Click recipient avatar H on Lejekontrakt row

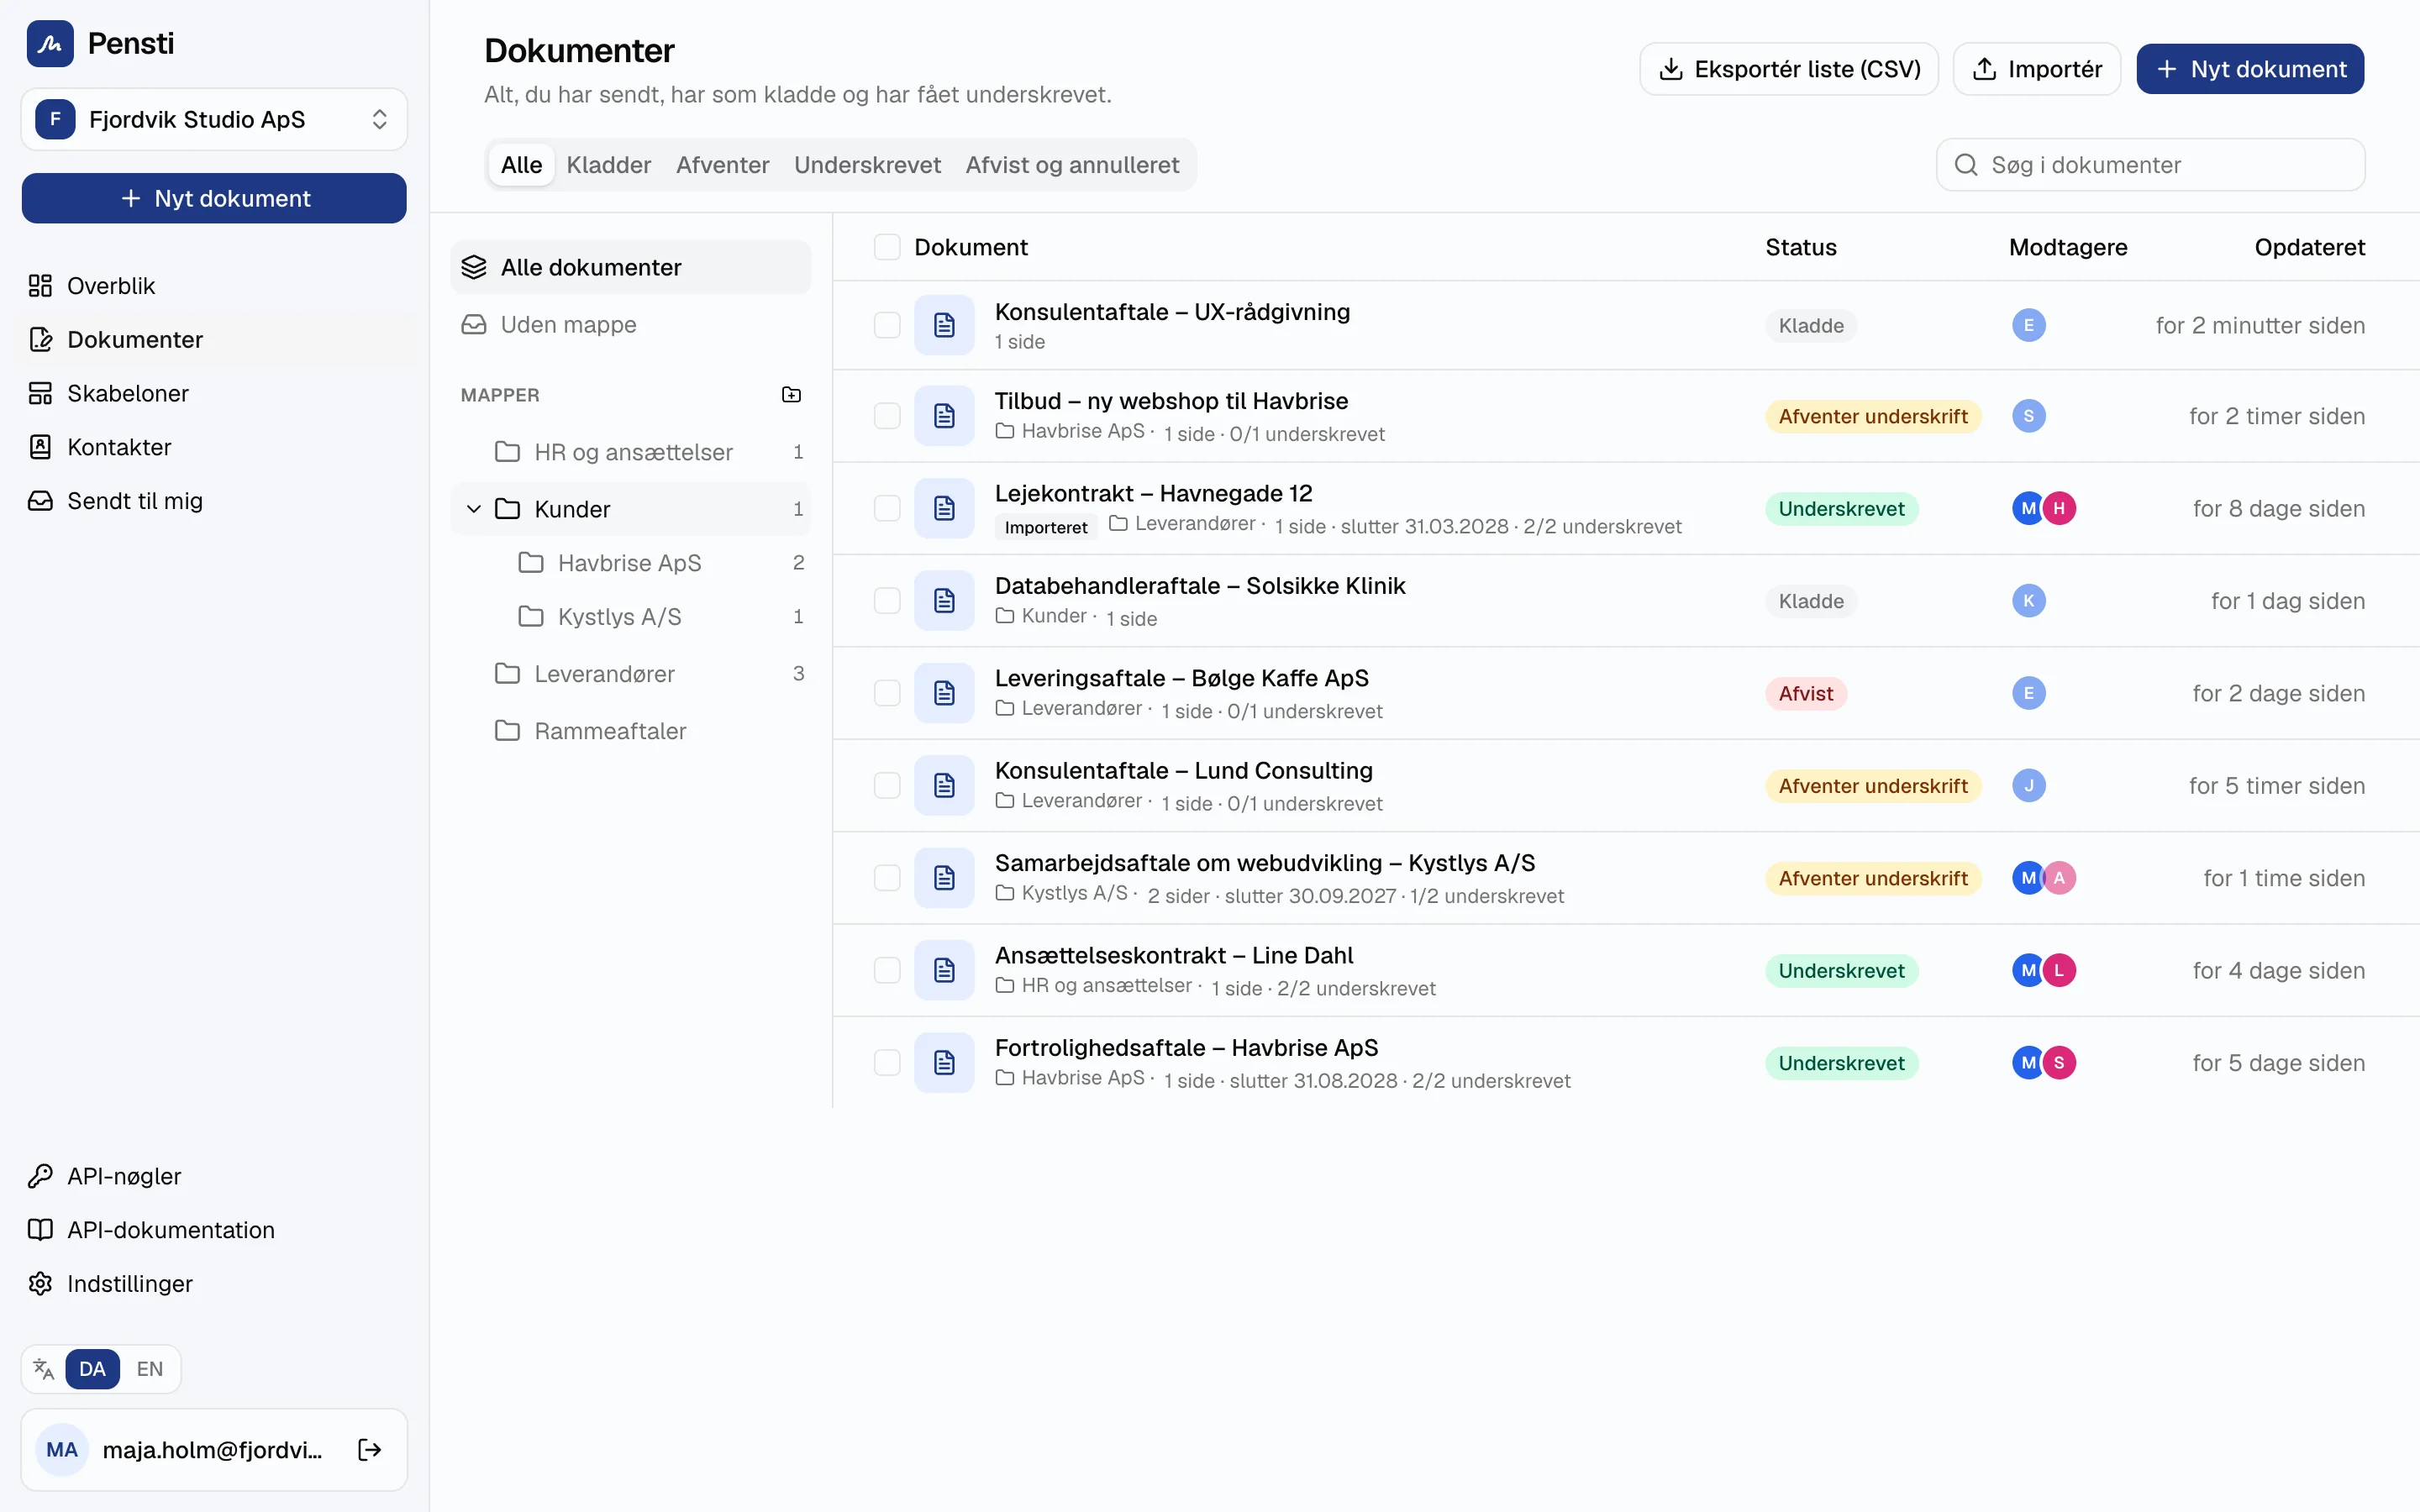2059,508
